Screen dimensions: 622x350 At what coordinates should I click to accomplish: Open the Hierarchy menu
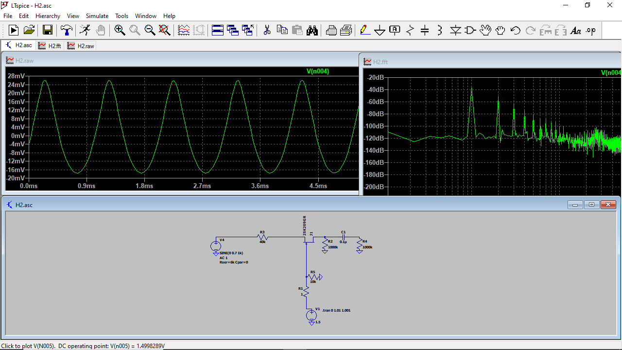tap(48, 16)
